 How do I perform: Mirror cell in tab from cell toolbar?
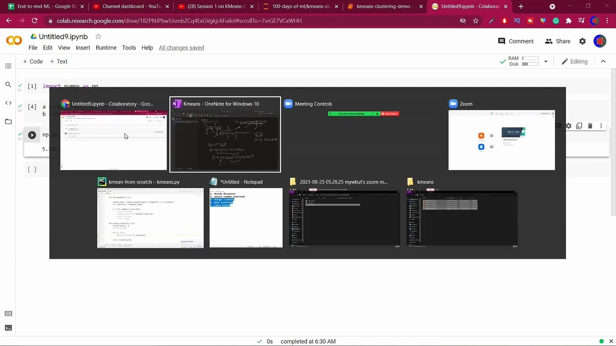pos(579,126)
